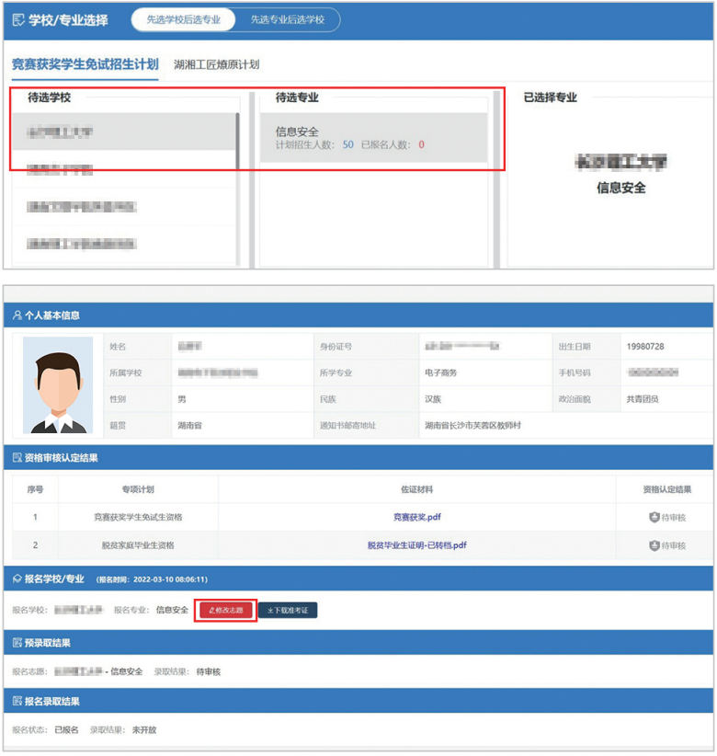The image size is (717, 756).
Task: Click 待审核 shield icon for 竞赛获奖学生免试生资格
Action: (x=654, y=517)
